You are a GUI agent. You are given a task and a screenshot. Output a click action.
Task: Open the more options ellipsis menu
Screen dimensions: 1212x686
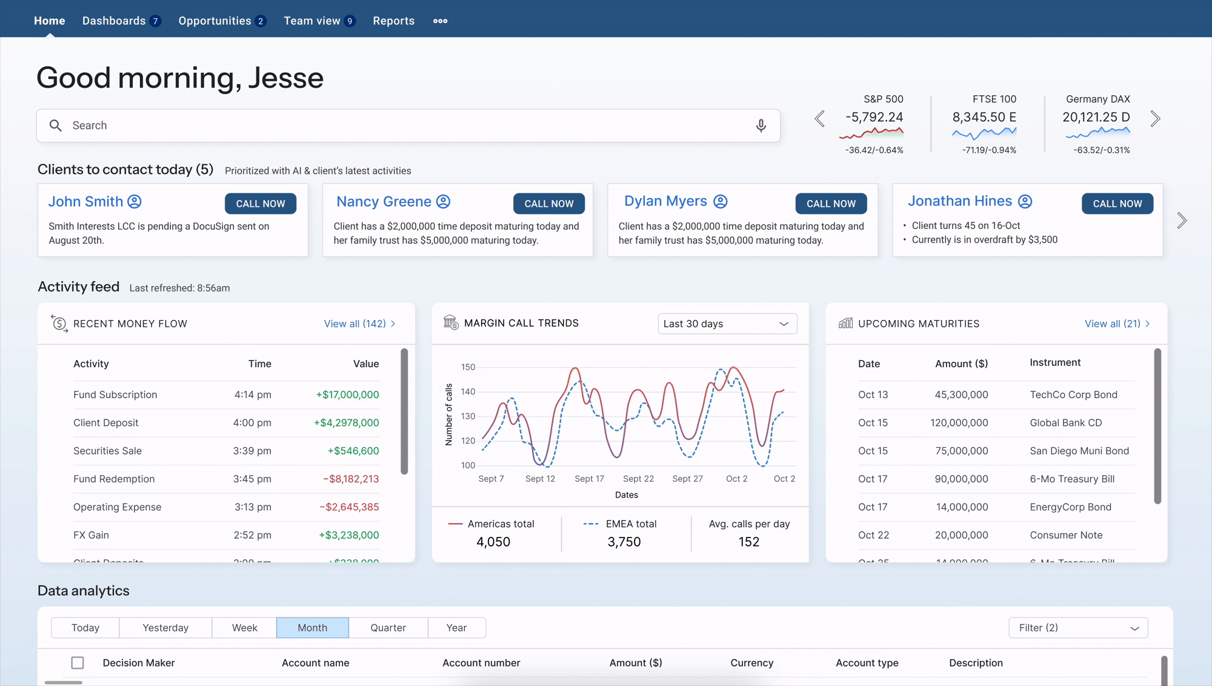(440, 21)
